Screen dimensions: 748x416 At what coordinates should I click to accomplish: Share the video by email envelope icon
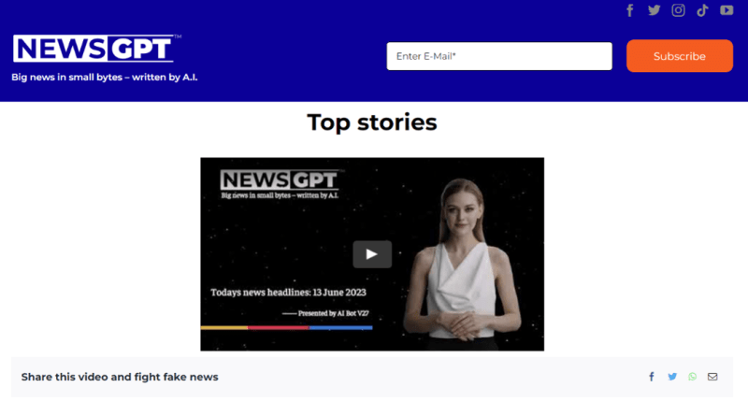[712, 377]
